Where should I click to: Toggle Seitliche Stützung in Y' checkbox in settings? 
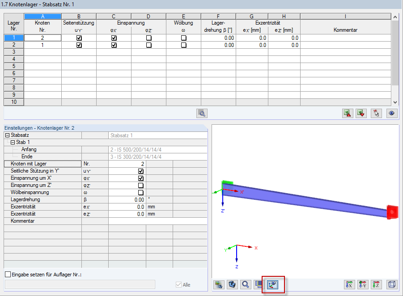[x=141, y=171]
